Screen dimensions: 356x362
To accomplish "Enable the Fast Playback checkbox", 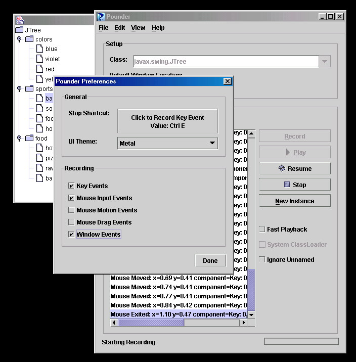I will pos(262,229).
